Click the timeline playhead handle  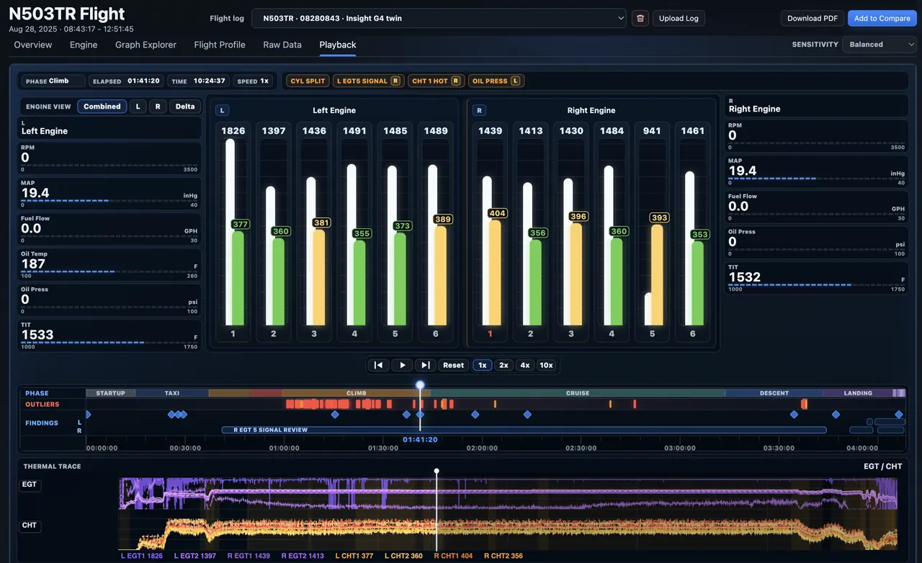420,385
